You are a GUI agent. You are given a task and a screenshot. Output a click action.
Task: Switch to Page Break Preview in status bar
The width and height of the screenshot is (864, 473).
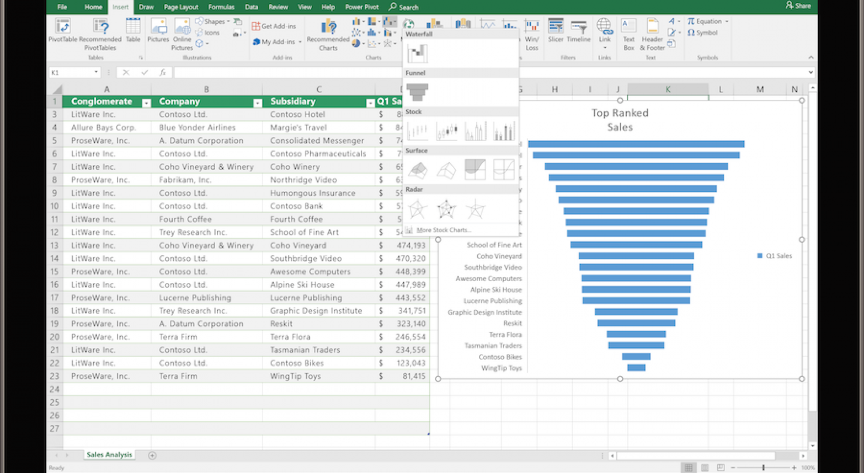721,467
